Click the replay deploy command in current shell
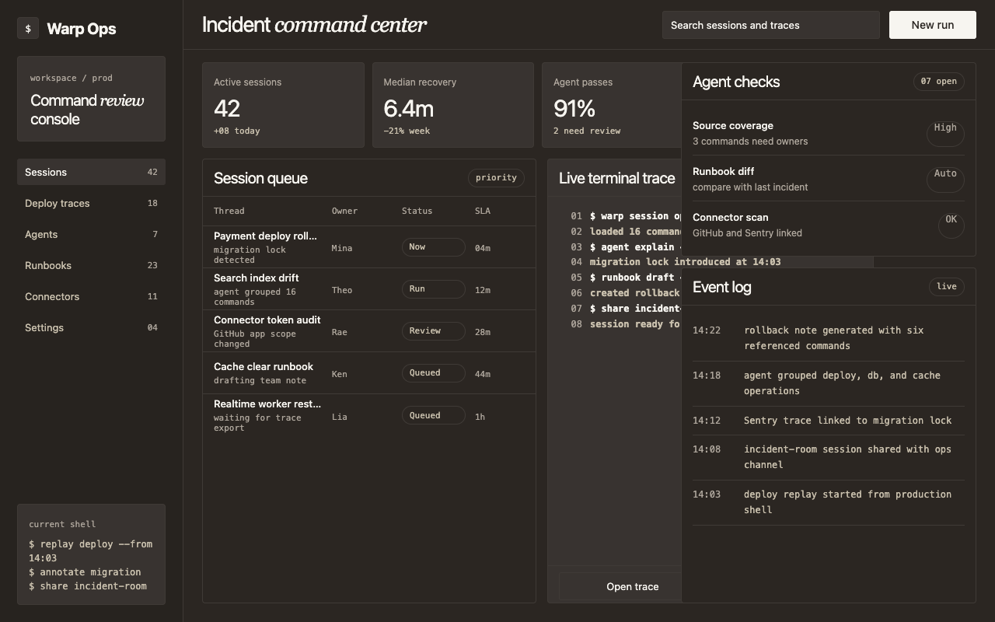Screen dimensions: 995x622 pyautogui.click(x=91, y=551)
